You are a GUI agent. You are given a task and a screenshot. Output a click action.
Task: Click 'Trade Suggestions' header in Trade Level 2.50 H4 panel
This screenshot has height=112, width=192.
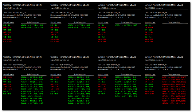click(x=174, y=22)
